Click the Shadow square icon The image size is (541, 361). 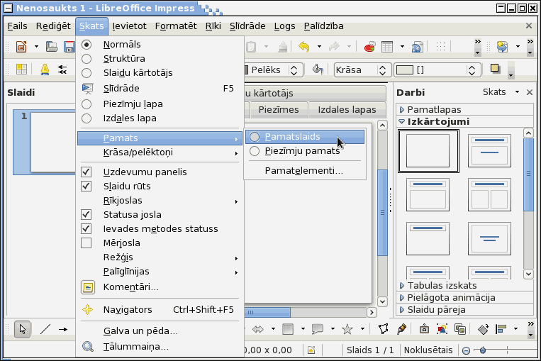[495, 69]
